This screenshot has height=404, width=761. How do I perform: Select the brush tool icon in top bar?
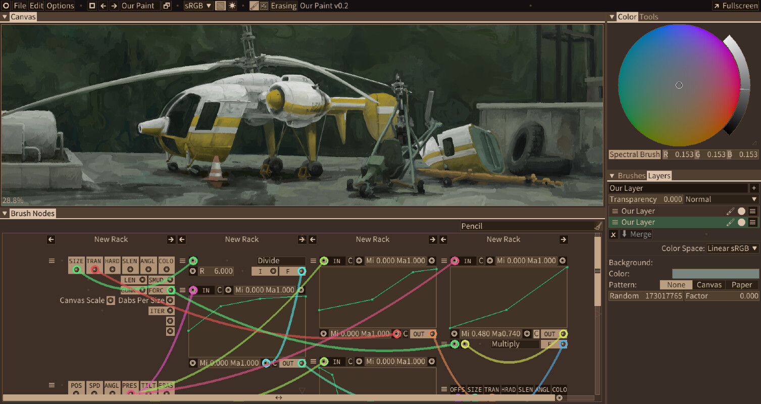click(x=254, y=6)
